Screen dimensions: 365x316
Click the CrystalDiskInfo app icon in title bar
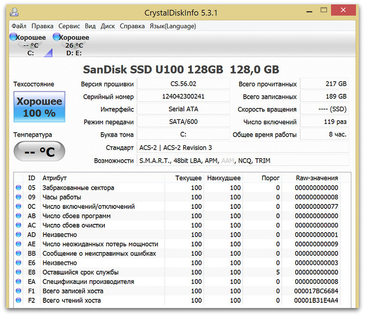tap(14, 12)
